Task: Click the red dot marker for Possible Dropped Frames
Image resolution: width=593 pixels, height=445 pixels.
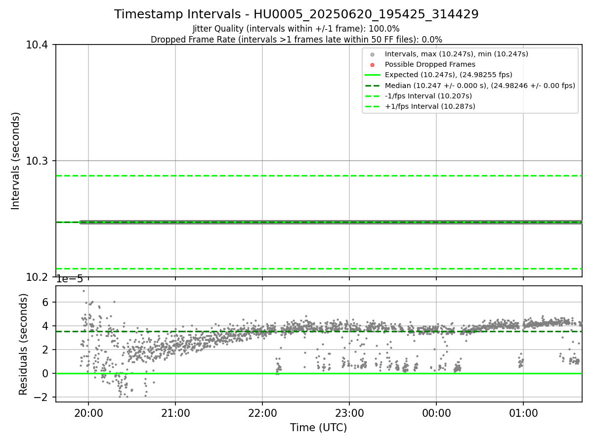Action: (373, 65)
